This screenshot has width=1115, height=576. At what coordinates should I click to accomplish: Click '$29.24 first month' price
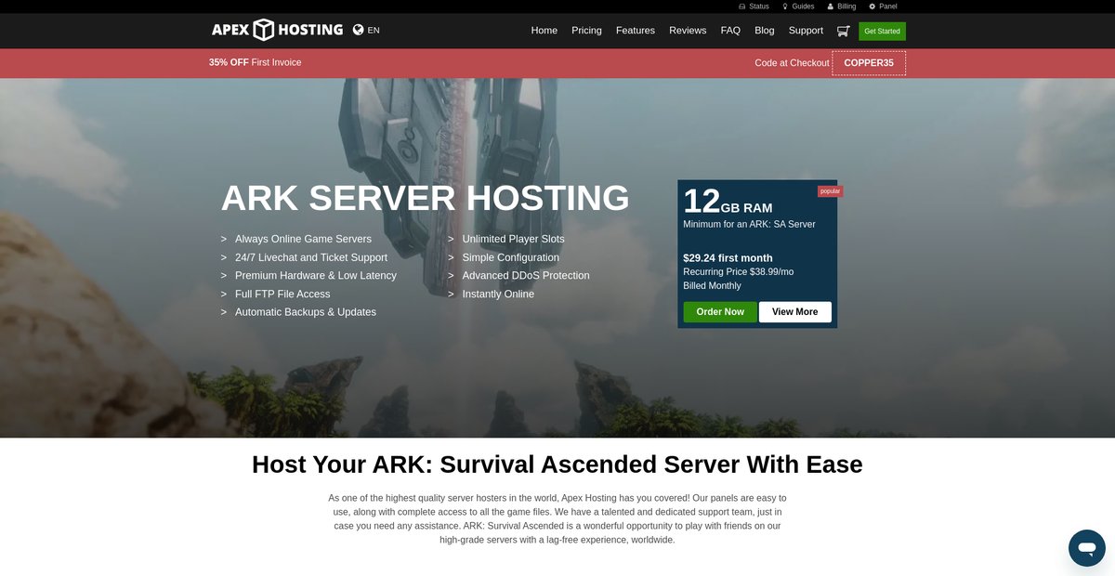click(x=728, y=258)
